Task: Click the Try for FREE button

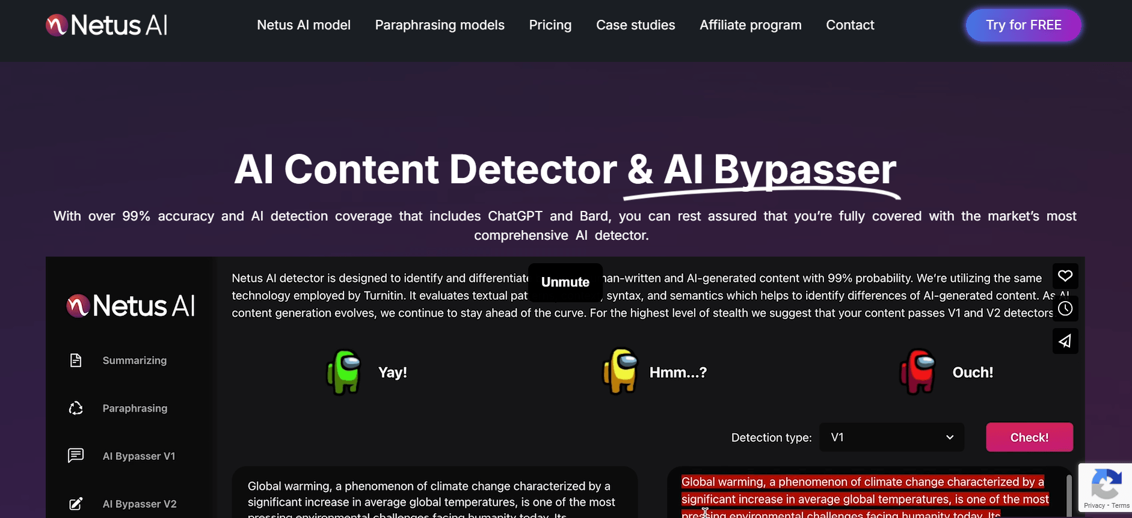Action: [x=1024, y=25]
